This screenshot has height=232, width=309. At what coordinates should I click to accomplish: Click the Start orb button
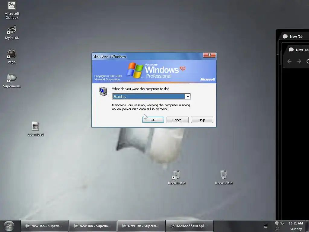[9, 226]
